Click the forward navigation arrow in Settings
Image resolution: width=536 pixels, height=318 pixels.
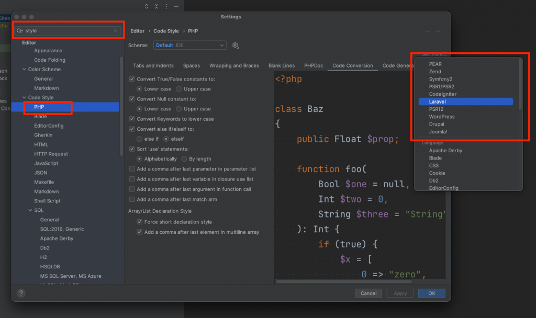point(437,31)
